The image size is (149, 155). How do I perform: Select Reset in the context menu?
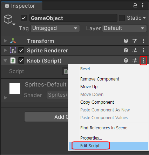point(85,69)
